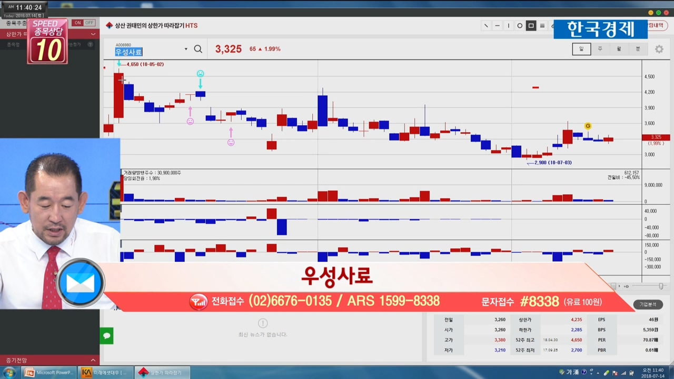Screen dimensions: 674x379
Task: Expand the 중기전망 section
Action: 93,361
